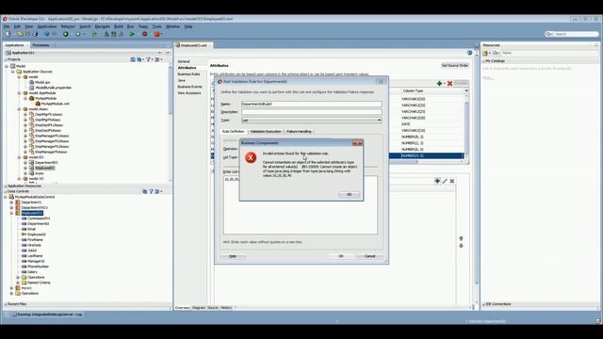The image size is (603, 339).
Task: Click the green plus icon in lower panel
Action: click(437, 181)
